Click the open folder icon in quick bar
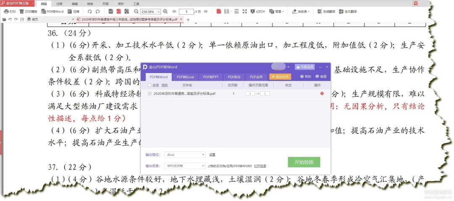Viewport: 454px width, 201px height. (4, 19)
